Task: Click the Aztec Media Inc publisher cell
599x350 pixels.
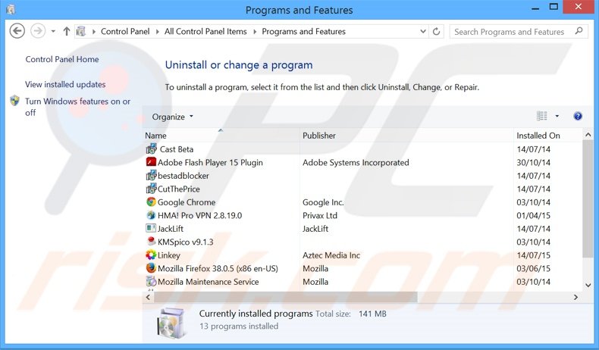Action: click(x=331, y=255)
